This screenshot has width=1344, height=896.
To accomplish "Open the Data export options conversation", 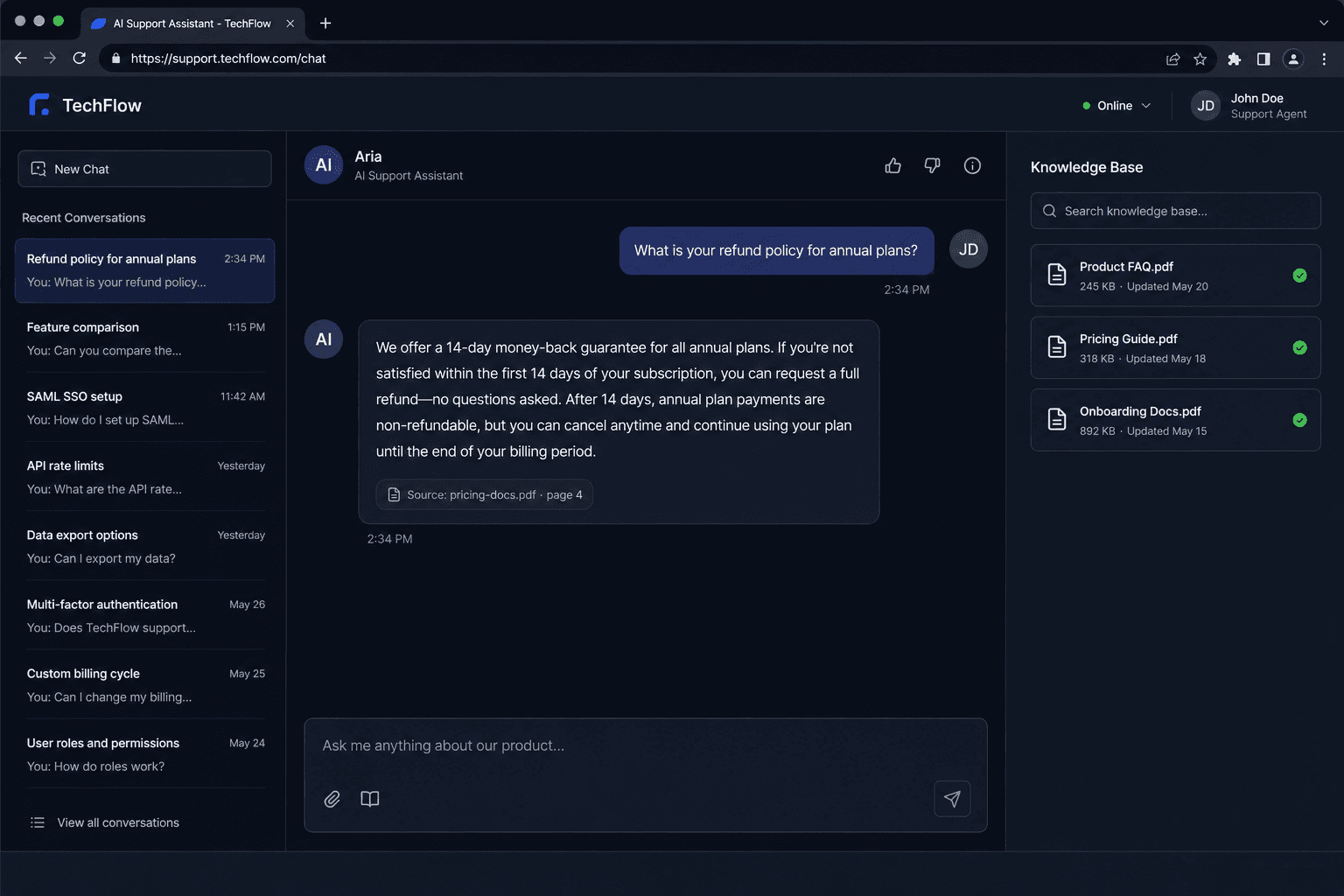I will click(145, 546).
